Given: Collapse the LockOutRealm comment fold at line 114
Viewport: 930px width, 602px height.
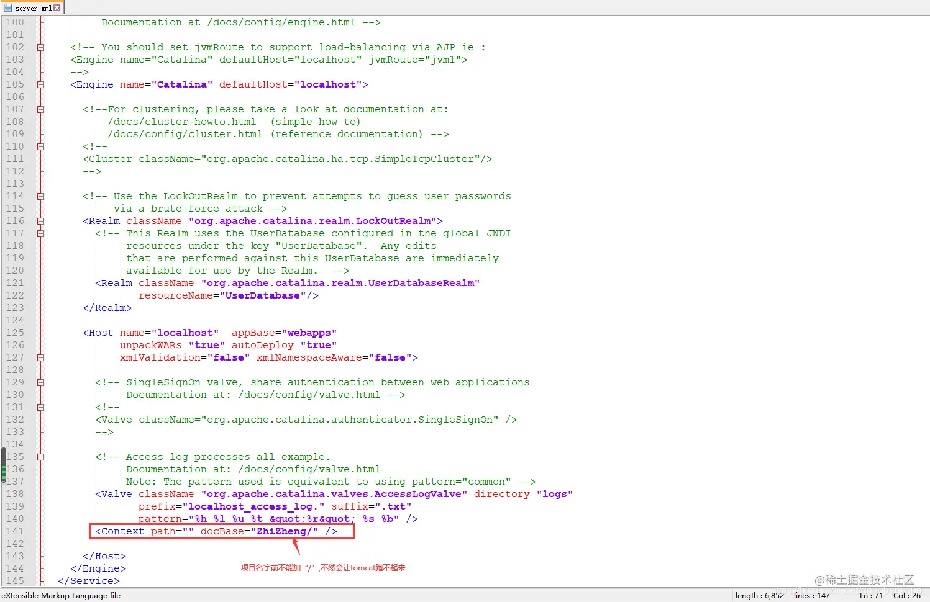Looking at the screenshot, I should [x=41, y=196].
